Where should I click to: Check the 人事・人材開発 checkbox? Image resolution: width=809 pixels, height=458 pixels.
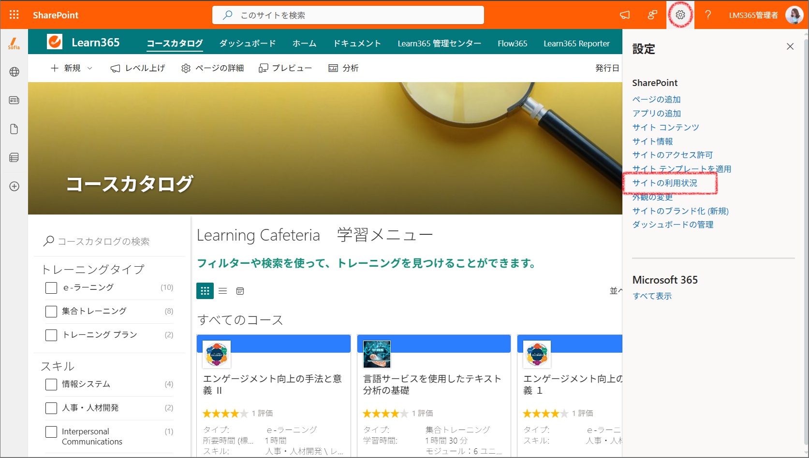(51, 408)
